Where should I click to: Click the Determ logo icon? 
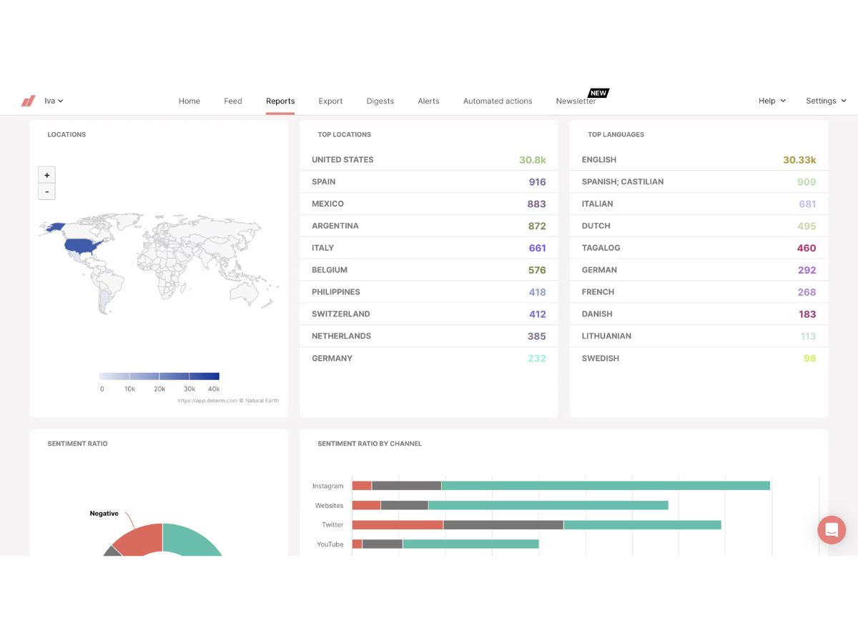pos(28,101)
